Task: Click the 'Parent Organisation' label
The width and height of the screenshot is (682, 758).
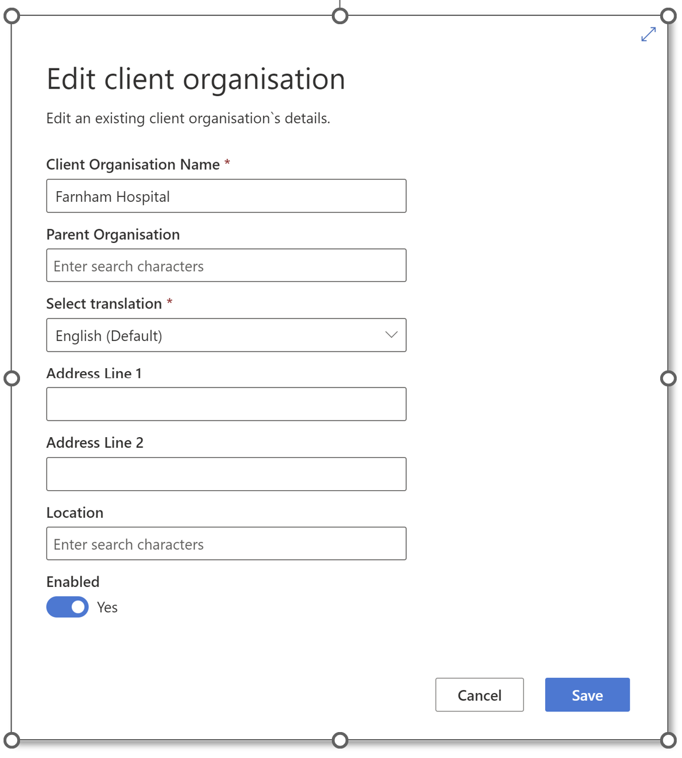Action: pyautogui.click(x=113, y=235)
